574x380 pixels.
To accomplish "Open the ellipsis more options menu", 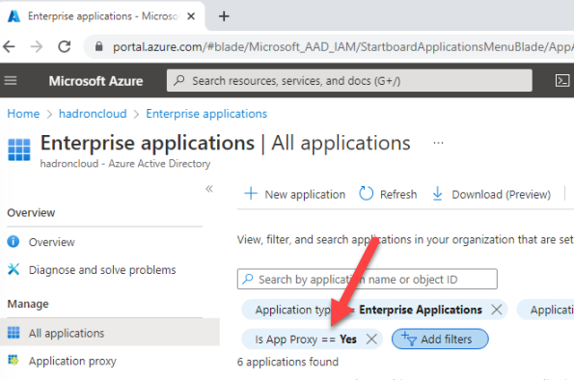I will tap(438, 143).
